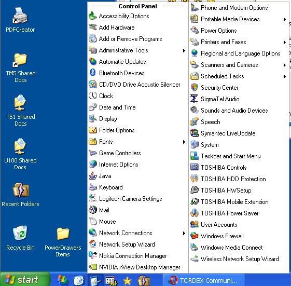Click the Java coffee cup icon
291x286 pixels.
[x=93, y=175]
